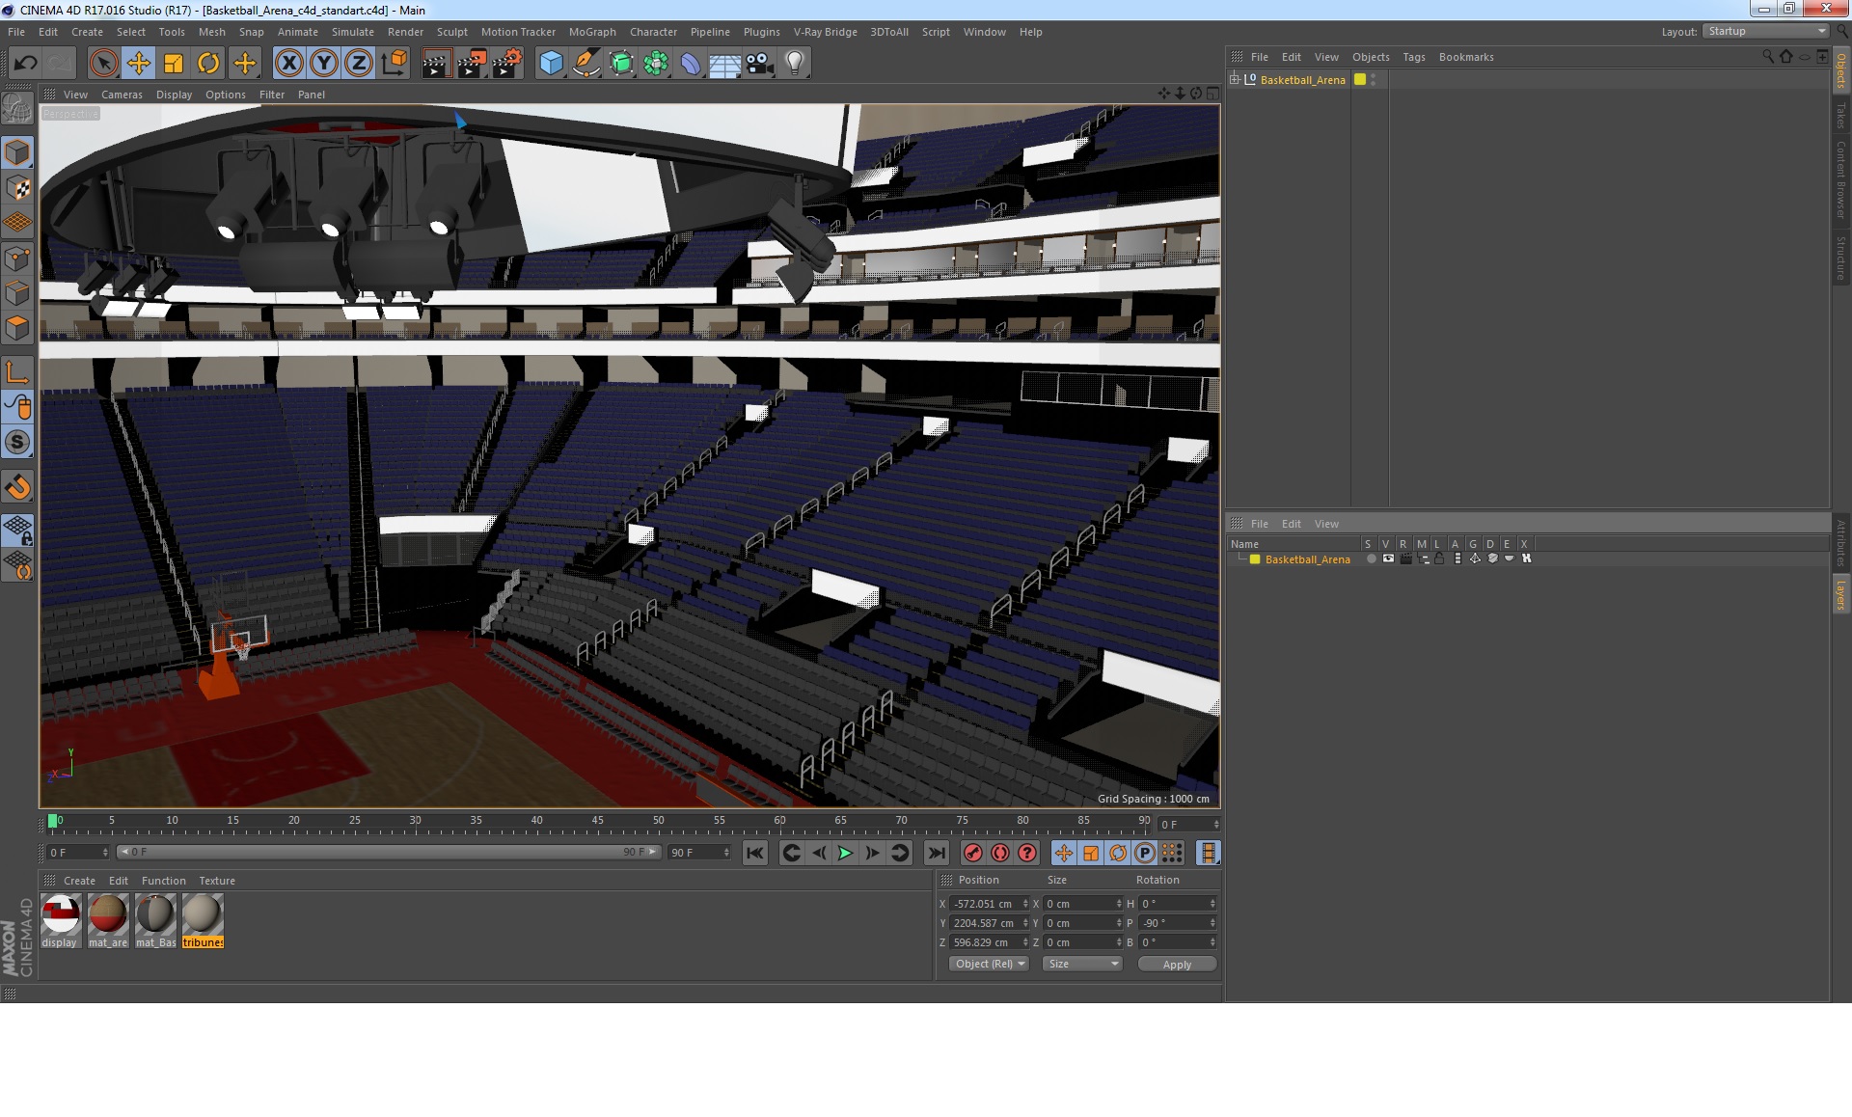This screenshot has width=1852, height=1117.
Task: Toggle Y axis lock
Action: pyautogui.click(x=324, y=64)
